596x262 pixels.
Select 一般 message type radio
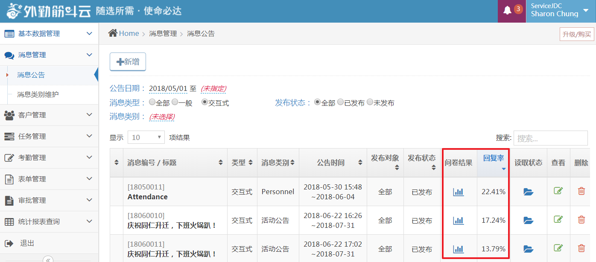click(x=175, y=102)
